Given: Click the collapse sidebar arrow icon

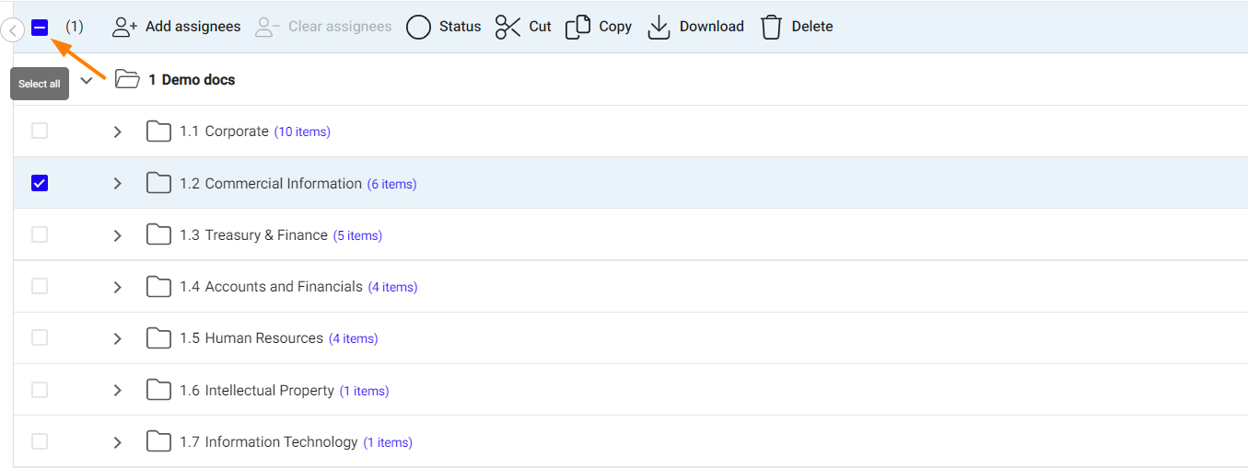Looking at the screenshot, I should 12,32.
